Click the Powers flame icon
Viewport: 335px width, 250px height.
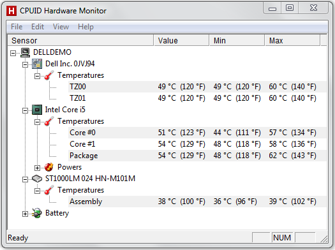[x=49, y=167]
